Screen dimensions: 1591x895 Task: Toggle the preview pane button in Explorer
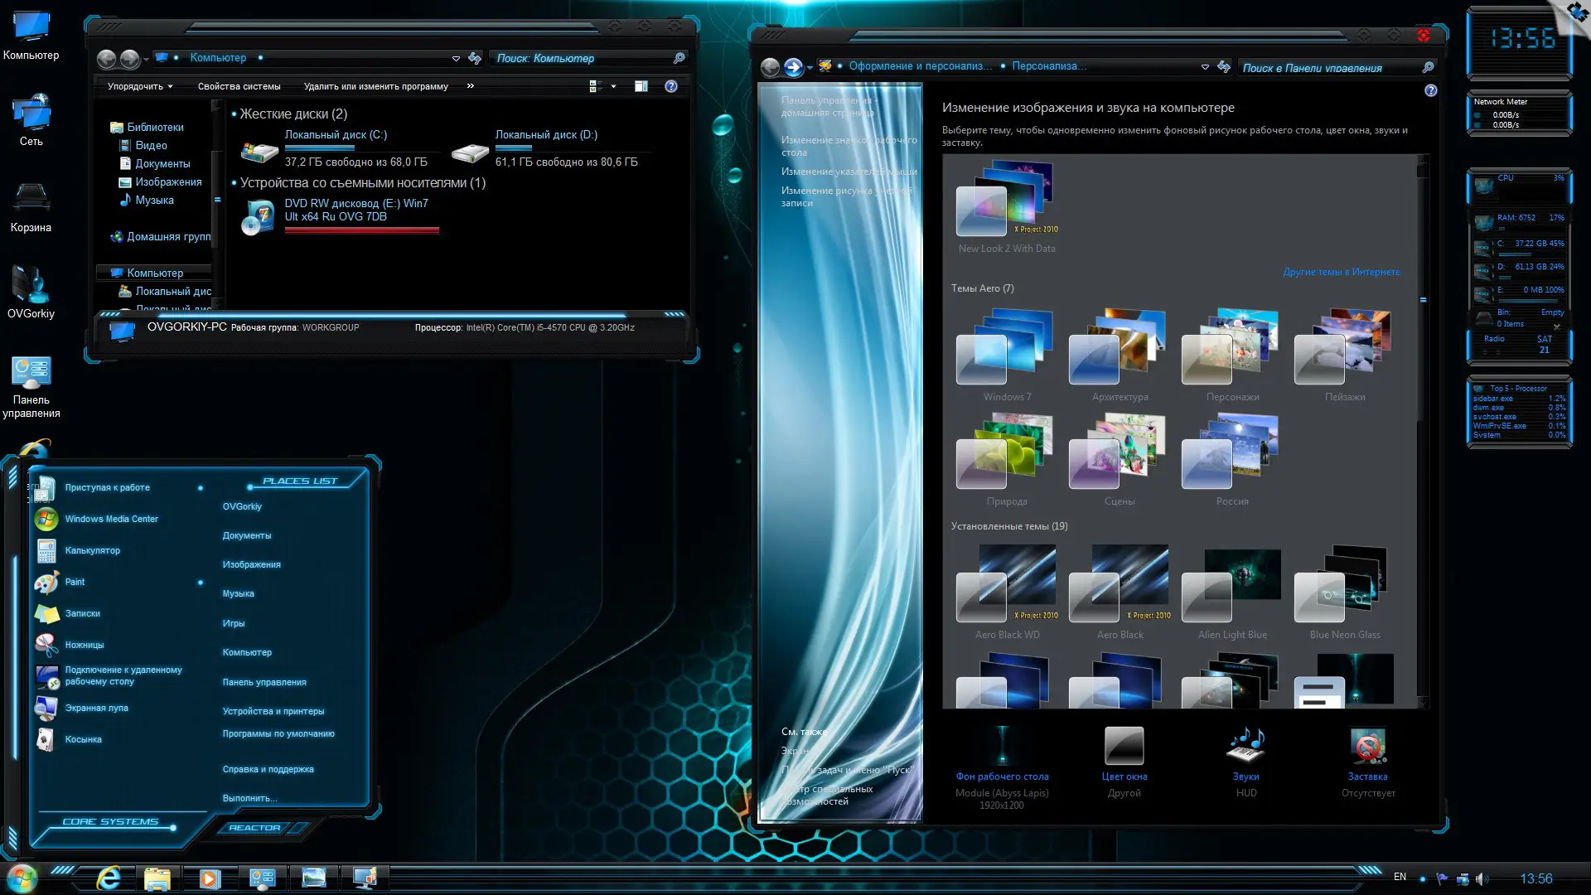click(641, 86)
